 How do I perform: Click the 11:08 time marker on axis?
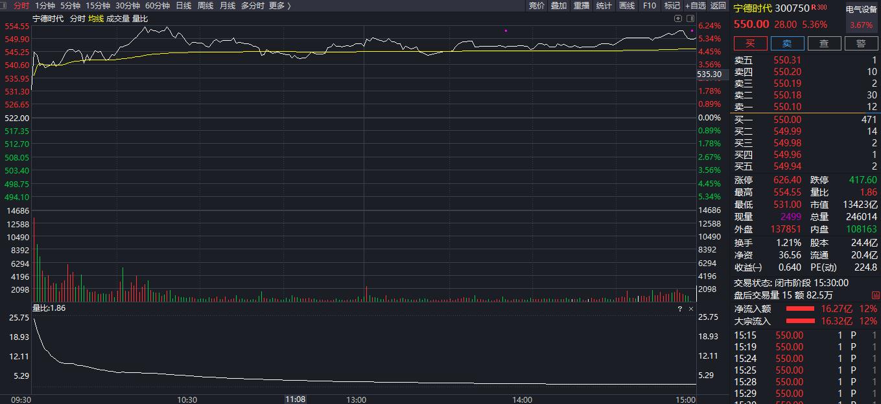point(296,399)
